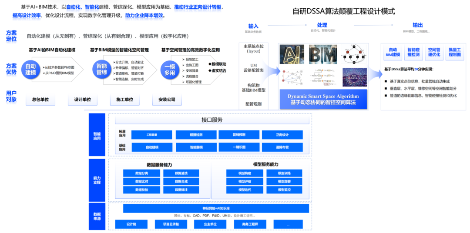
Task: Open the golden AI image thumbnail
Action: [x=293, y=55]
